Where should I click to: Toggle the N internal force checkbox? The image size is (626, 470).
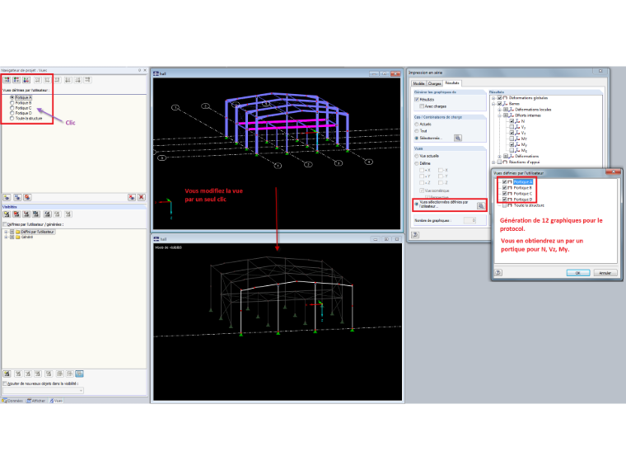tap(512, 121)
